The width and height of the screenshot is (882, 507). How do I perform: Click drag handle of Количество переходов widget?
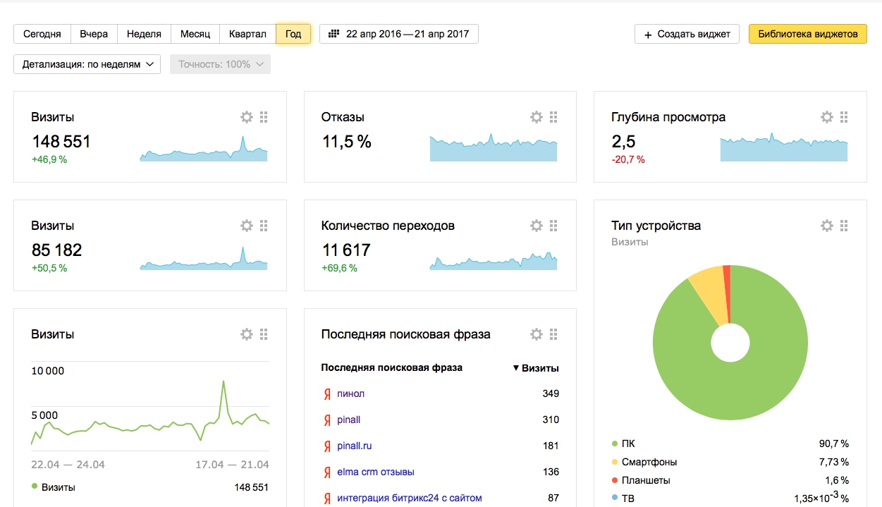553,226
